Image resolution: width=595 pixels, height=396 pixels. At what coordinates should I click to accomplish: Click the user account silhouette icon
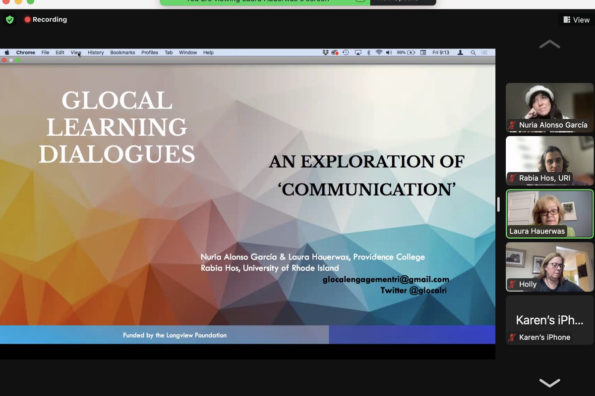pos(460,52)
